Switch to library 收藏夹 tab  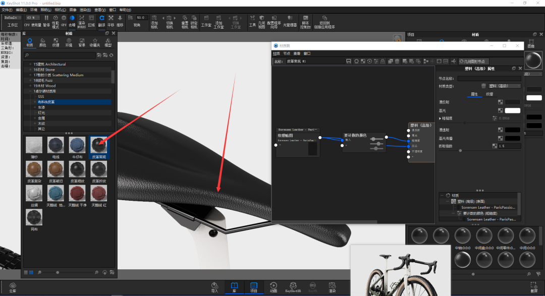[95, 43]
